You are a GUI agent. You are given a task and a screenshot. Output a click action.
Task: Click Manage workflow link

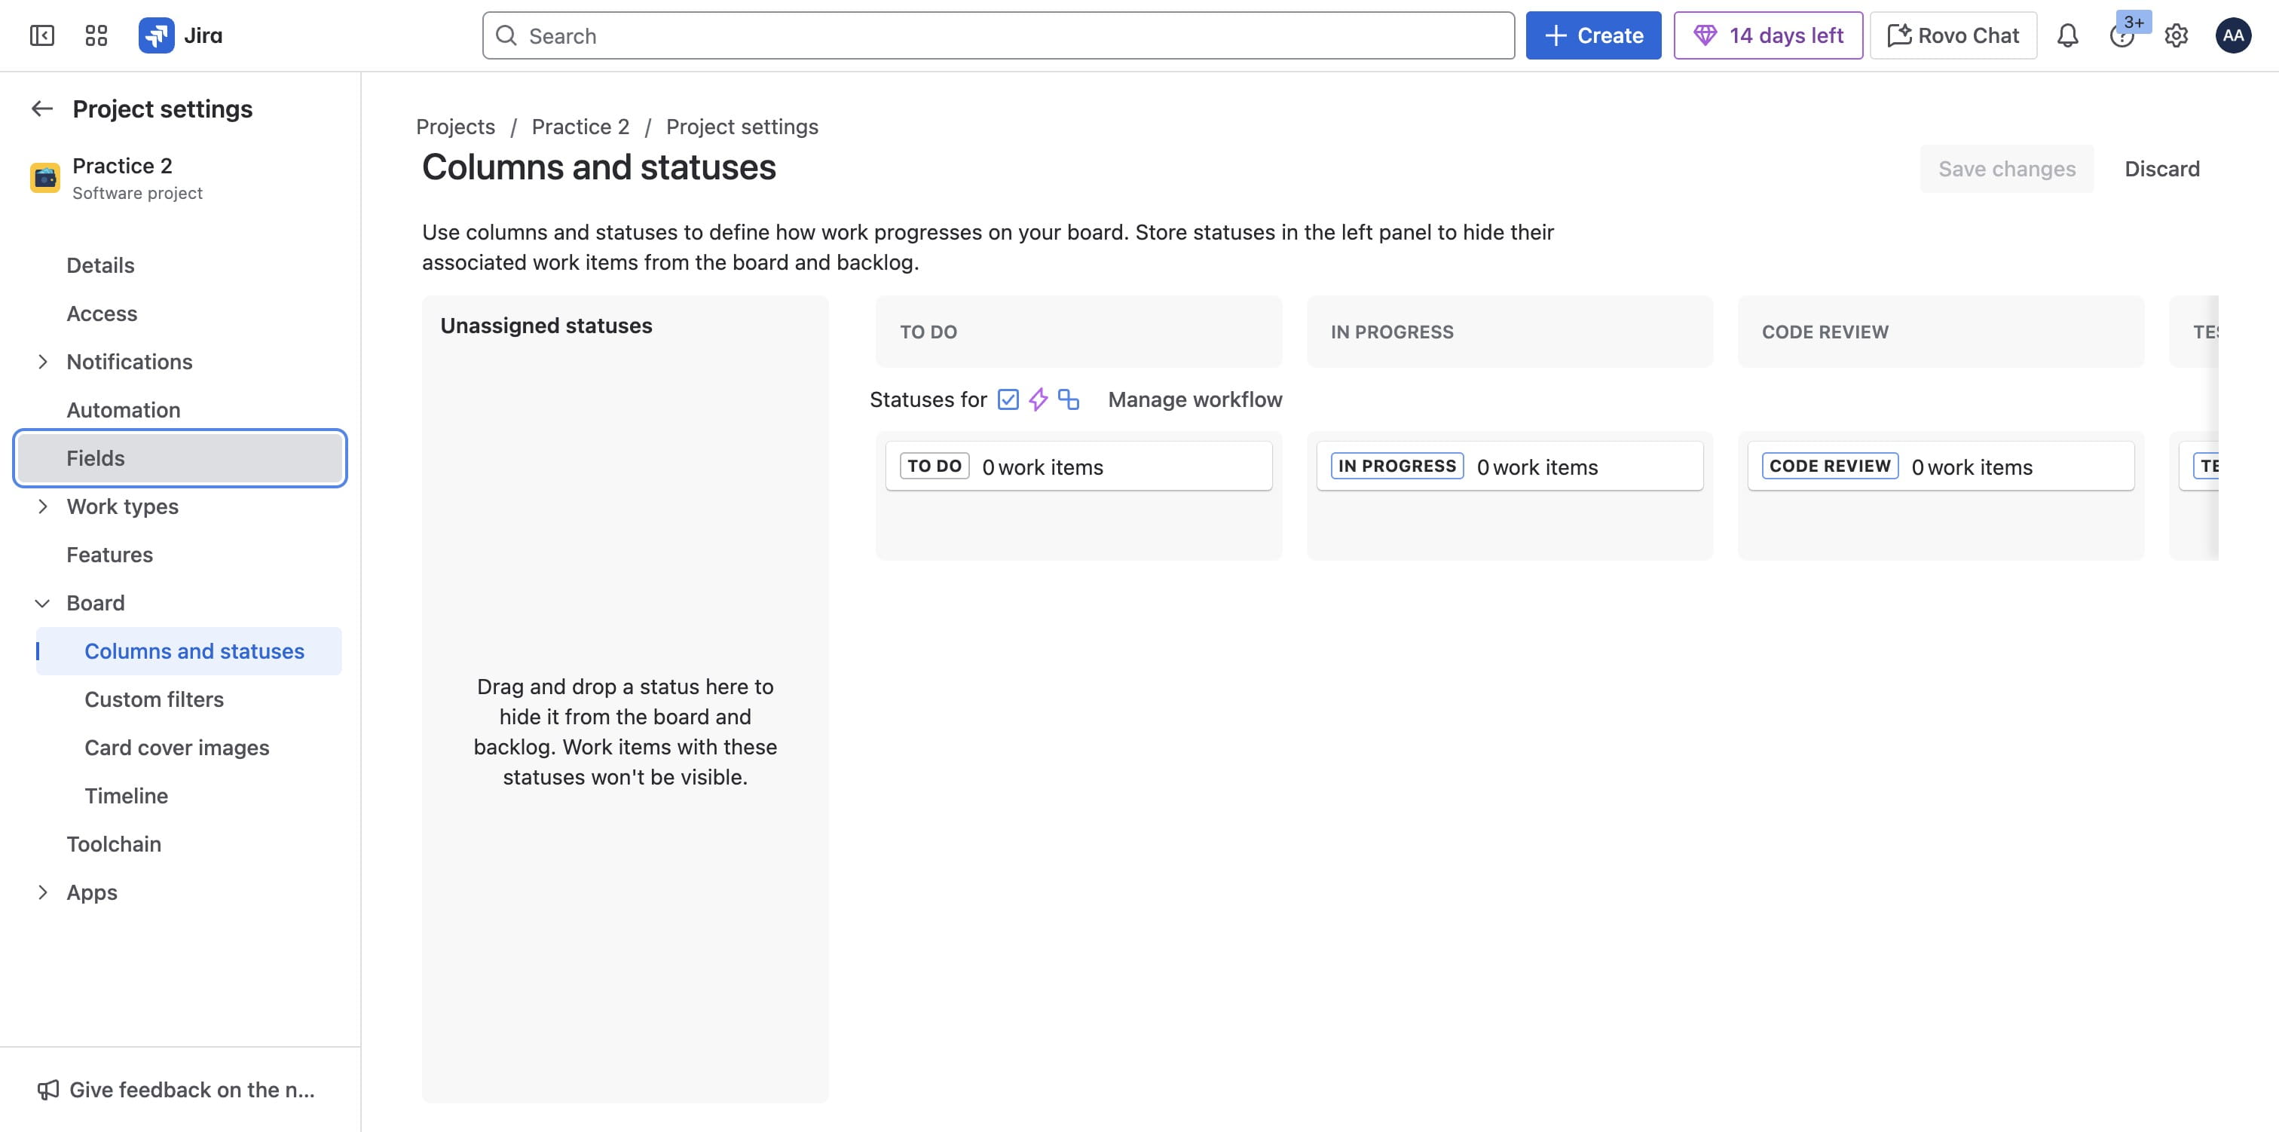pos(1195,399)
